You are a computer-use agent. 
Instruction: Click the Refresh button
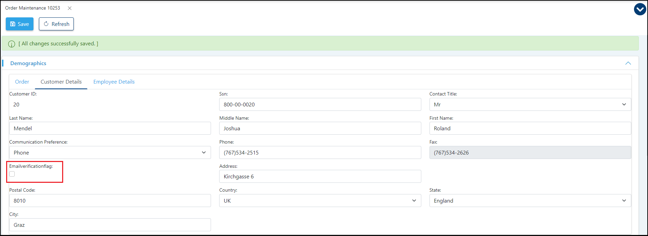click(56, 24)
